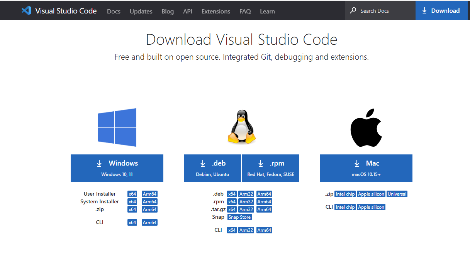
Task: Download the Apple silicon .zip
Action: tap(371, 194)
